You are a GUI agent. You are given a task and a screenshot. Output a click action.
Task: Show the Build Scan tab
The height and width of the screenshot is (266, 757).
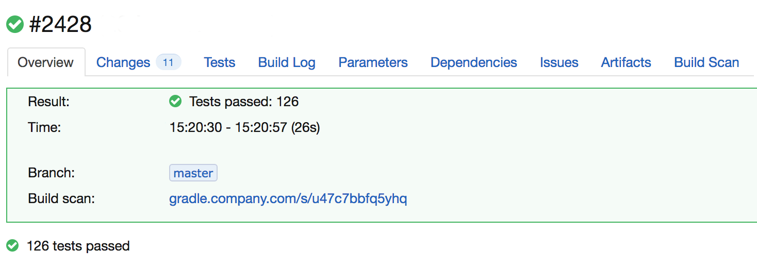pos(706,62)
